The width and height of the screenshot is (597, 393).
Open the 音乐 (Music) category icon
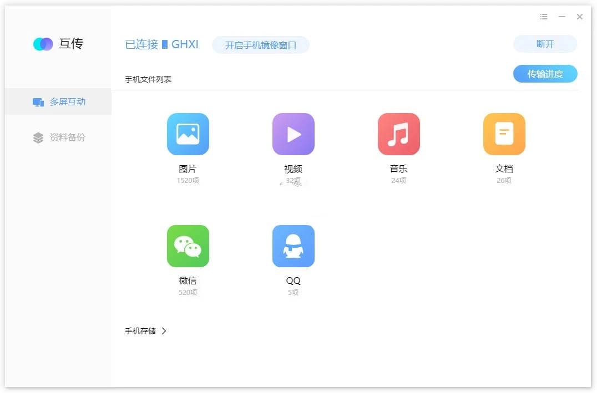398,133
